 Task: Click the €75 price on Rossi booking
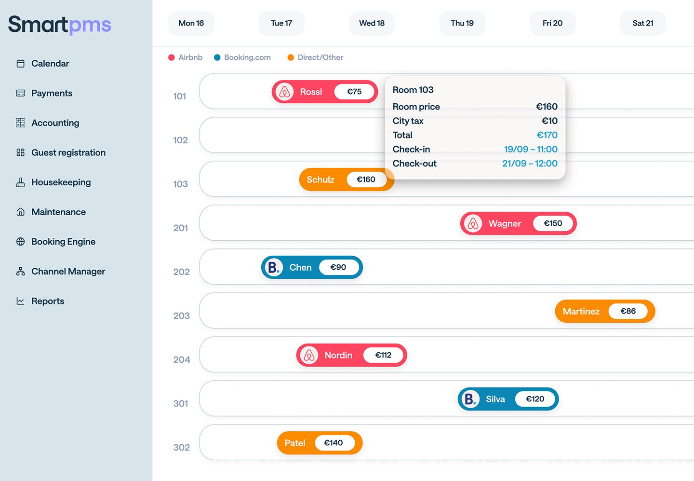click(x=354, y=92)
